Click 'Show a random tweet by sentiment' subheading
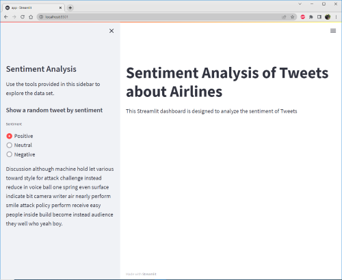This screenshot has height=280, width=342. pyautogui.click(x=54, y=110)
